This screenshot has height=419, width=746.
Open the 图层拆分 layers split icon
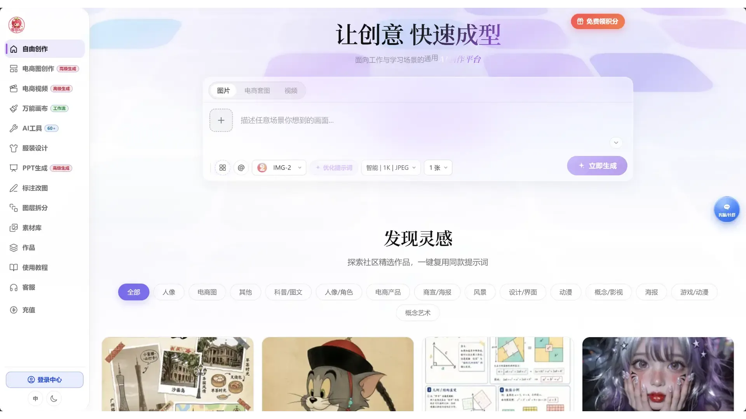click(14, 208)
